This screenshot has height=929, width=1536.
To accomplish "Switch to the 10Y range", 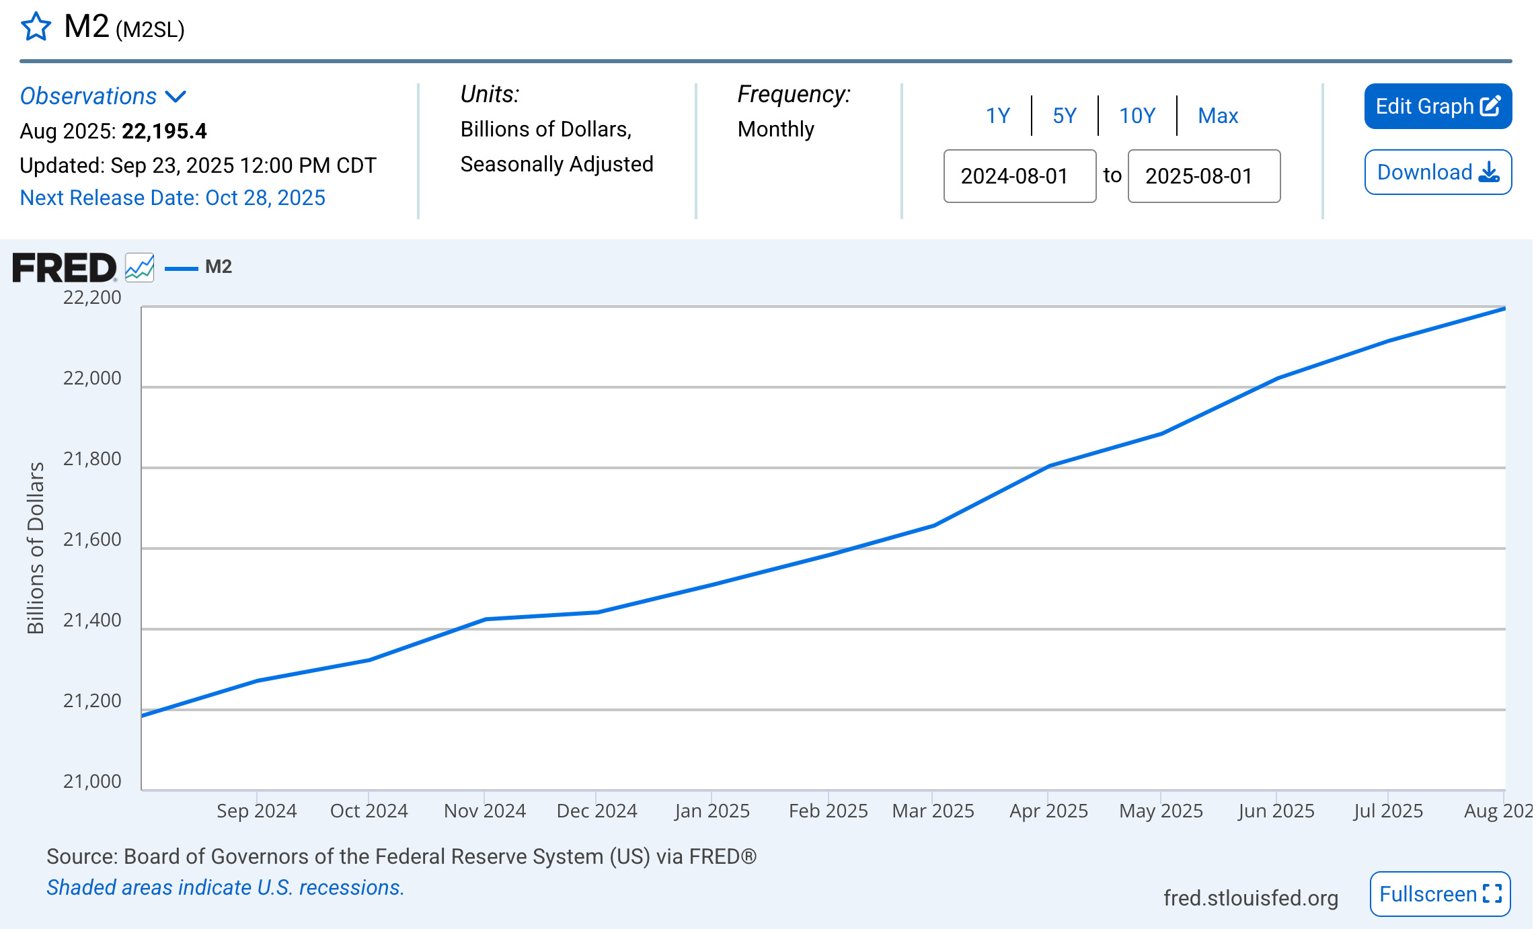I will click(x=1137, y=116).
